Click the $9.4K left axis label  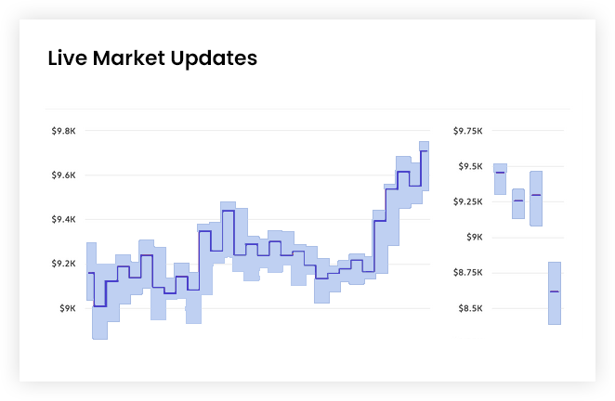(64, 220)
